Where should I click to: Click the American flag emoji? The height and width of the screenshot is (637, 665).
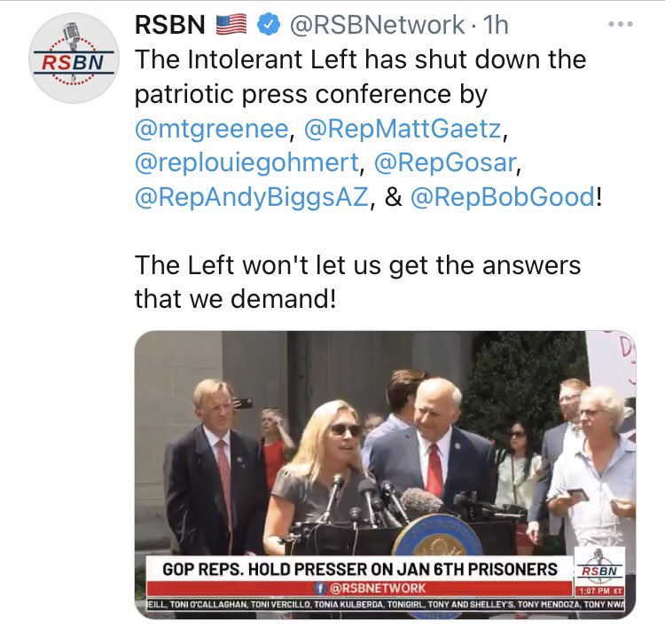tap(231, 24)
